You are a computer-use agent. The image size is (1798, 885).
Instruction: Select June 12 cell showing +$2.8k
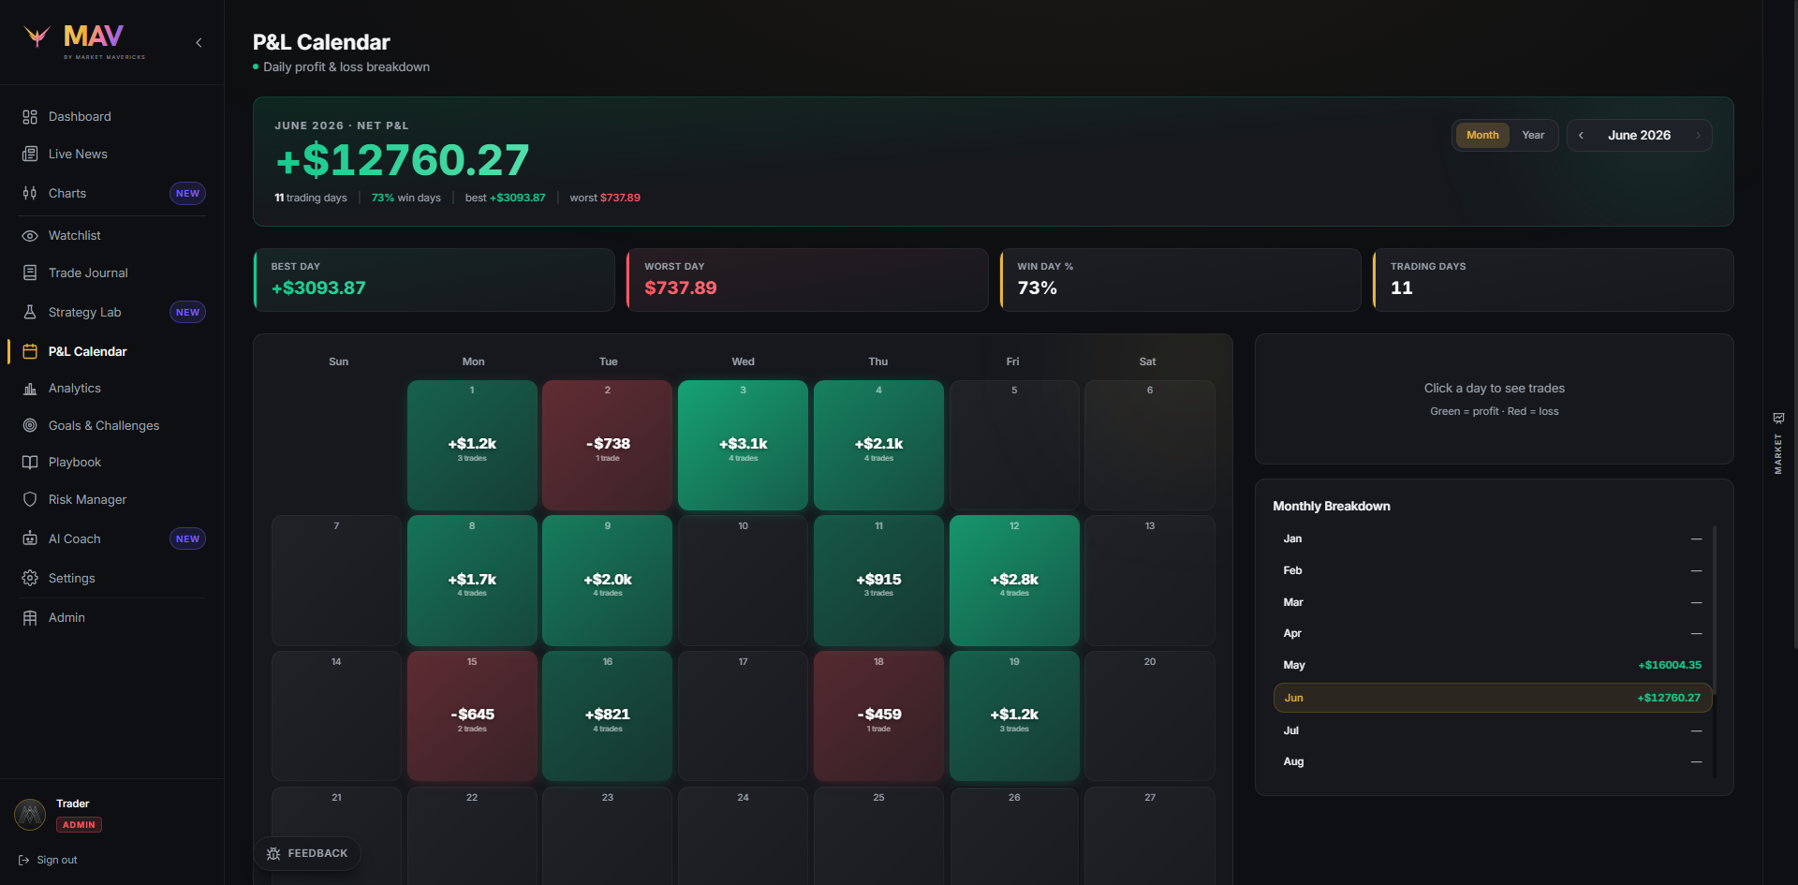pyautogui.click(x=1014, y=581)
